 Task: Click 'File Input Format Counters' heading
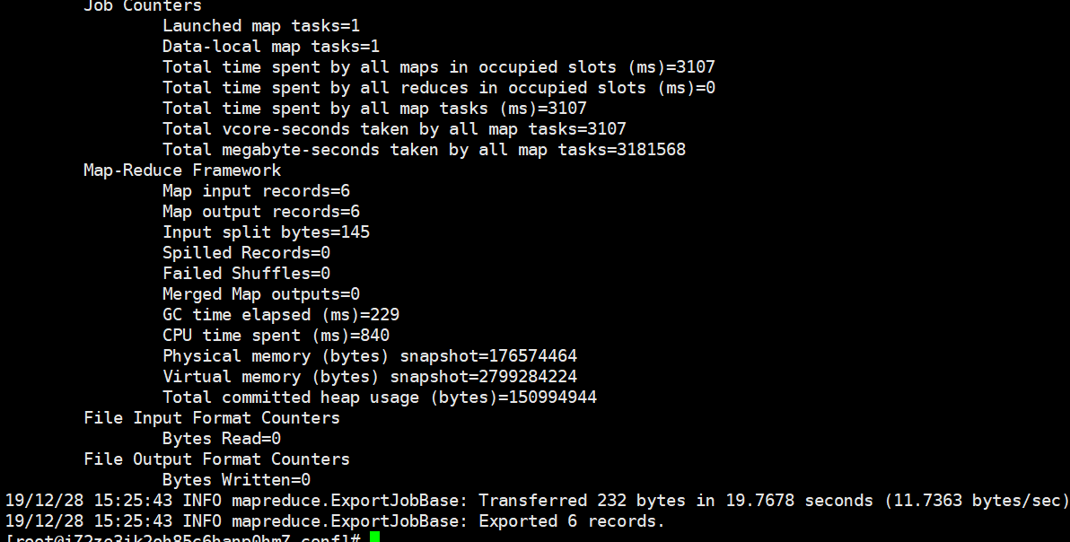tap(212, 418)
